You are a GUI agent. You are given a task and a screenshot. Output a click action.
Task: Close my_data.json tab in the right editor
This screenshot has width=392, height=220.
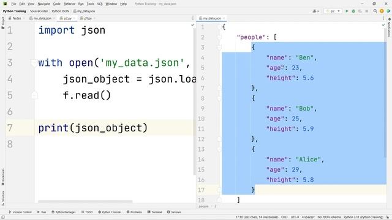[x=224, y=18]
